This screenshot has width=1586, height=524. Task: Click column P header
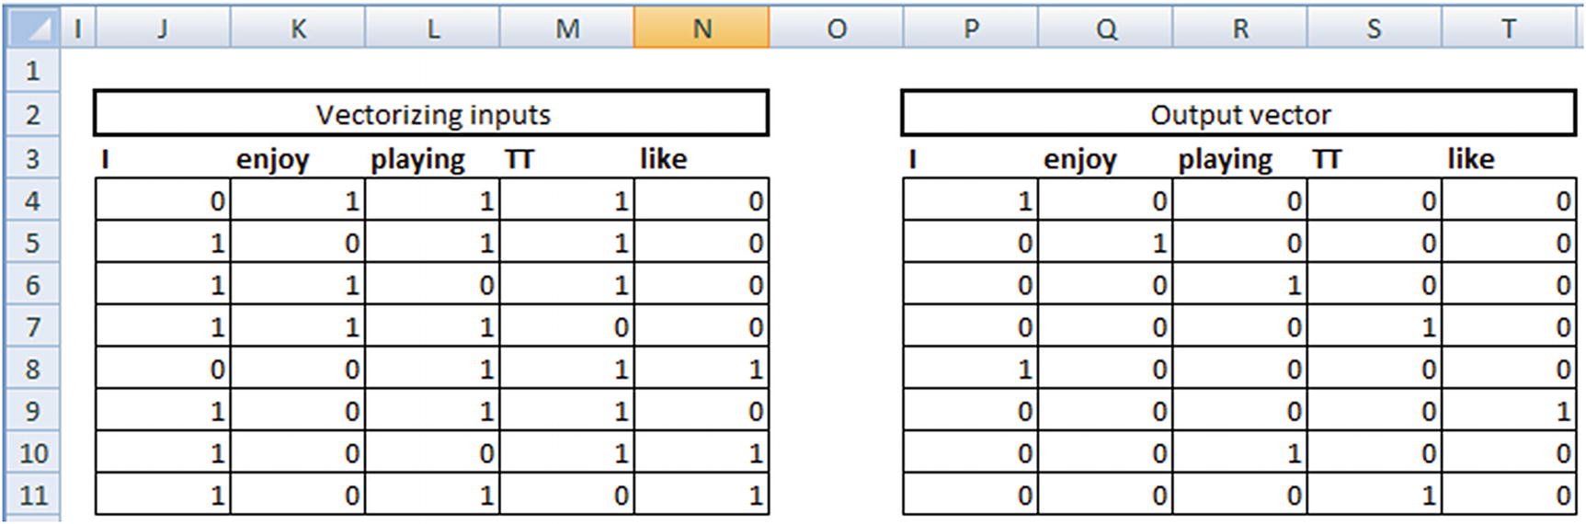(x=971, y=28)
